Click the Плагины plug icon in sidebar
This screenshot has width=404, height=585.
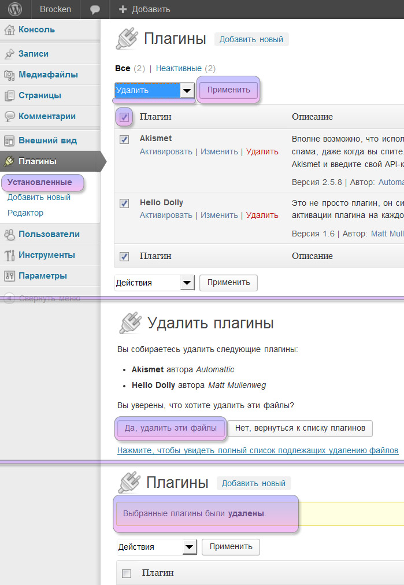click(9, 161)
